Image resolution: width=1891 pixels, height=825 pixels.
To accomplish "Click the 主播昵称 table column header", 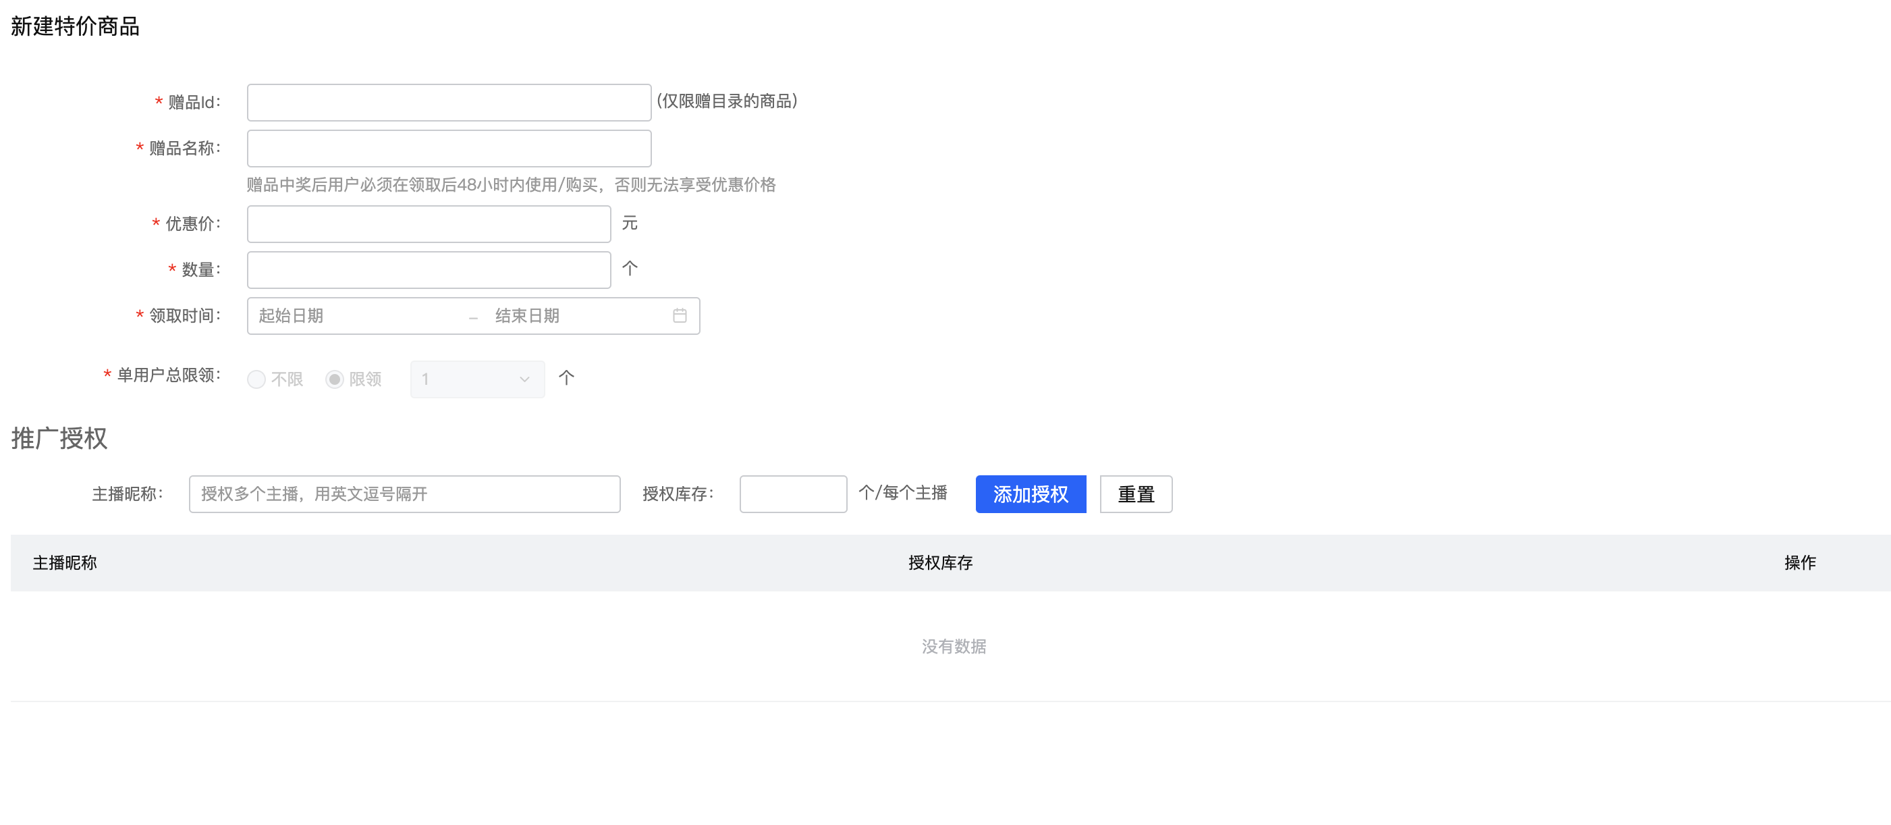I will 65,563.
